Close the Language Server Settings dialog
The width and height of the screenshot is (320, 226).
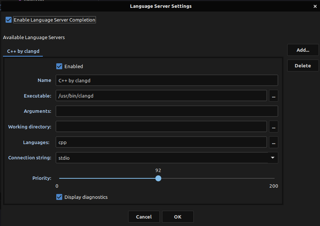(x=315, y=6)
